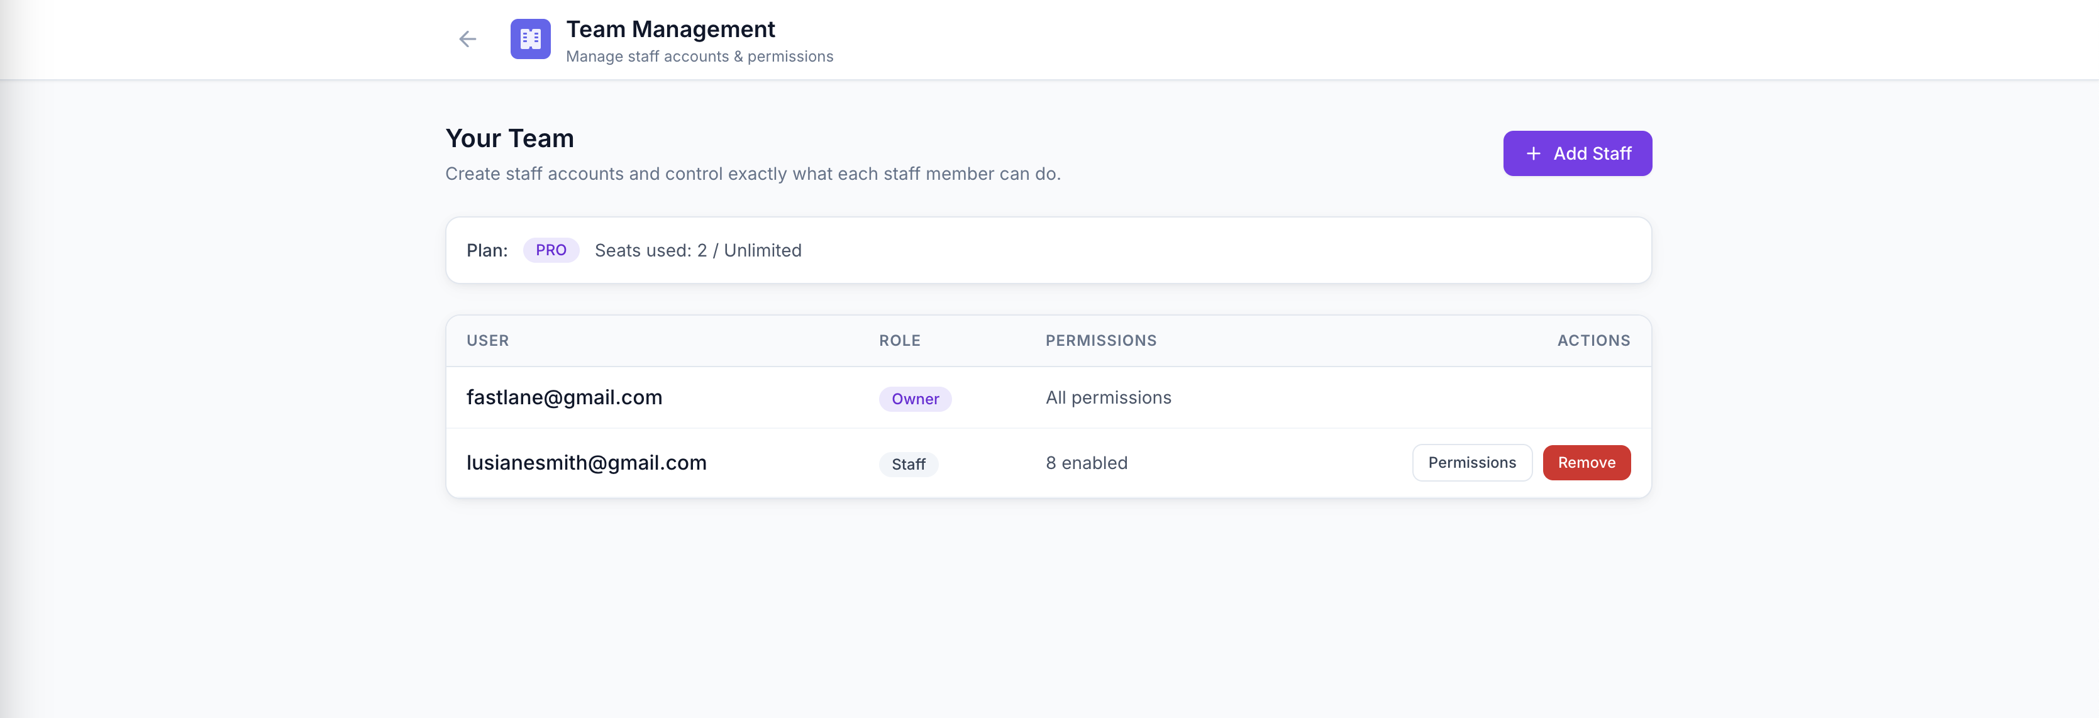The height and width of the screenshot is (718, 2099).
Task: Remove lusianesmith@gmail.com from the team
Action: (x=1586, y=462)
